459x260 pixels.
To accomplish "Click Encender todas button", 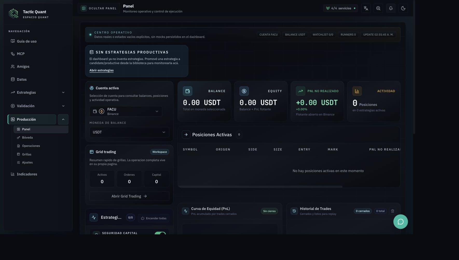I will pyautogui.click(x=154, y=218).
